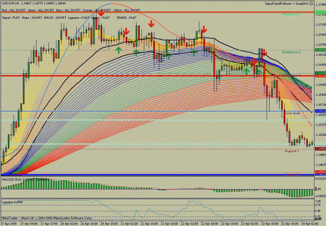Click the dark red Support 1 price tag on axis
This screenshot has height=226, width=326.
click(320, 149)
